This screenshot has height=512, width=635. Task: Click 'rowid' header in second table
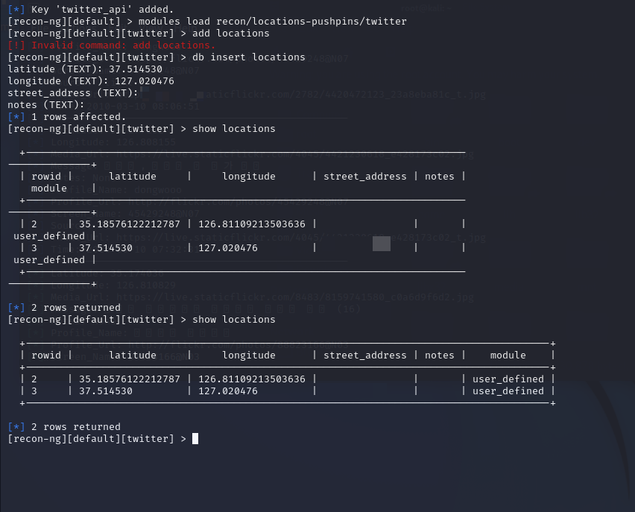tap(46, 355)
